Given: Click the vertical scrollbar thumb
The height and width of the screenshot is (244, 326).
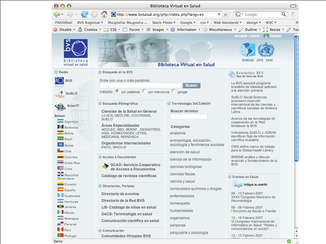Looking at the screenshot, I should (296, 98).
